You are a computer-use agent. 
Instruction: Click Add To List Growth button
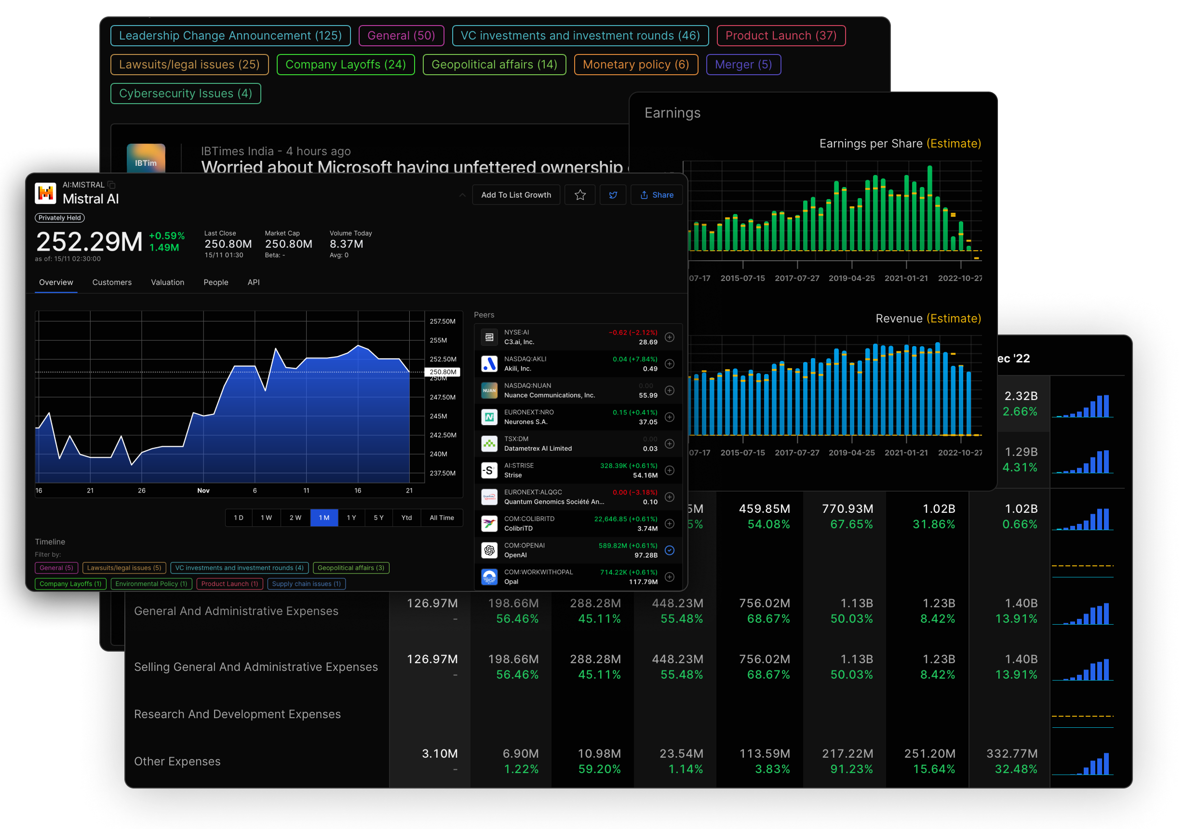pyautogui.click(x=516, y=195)
